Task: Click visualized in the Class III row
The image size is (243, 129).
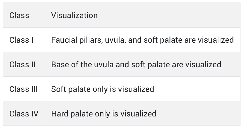Action: (136, 89)
